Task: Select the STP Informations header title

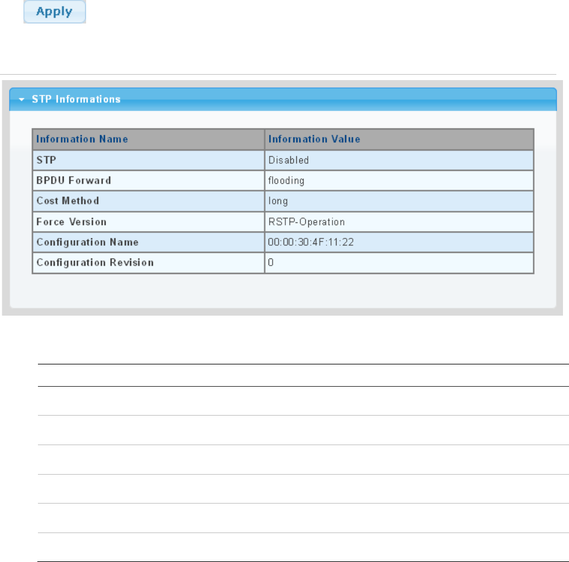Action: [x=76, y=99]
